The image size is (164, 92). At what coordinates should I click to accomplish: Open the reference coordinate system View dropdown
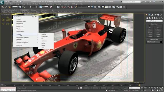[46, 7]
